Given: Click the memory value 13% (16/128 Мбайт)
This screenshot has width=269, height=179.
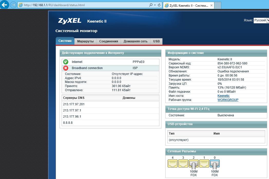Looking at the screenshot, I should [232, 88].
